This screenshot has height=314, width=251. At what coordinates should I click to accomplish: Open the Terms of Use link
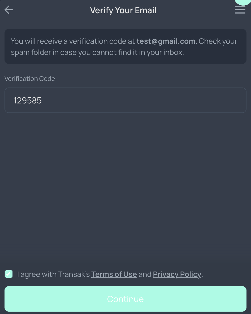tap(114, 274)
